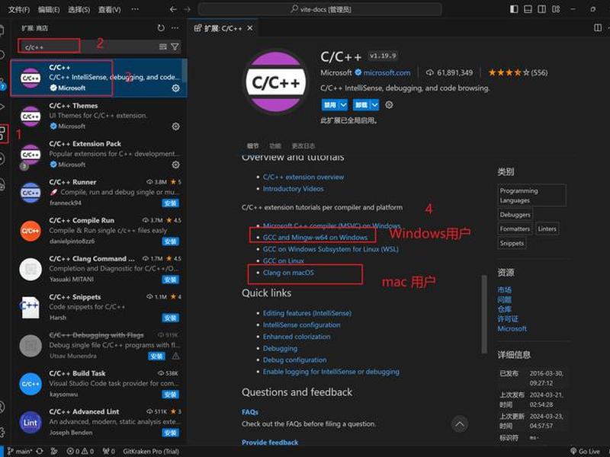The width and height of the screenshot is (610, 457).
Task: Customize layout icon in title bar
Action: (x=556, y=9)
